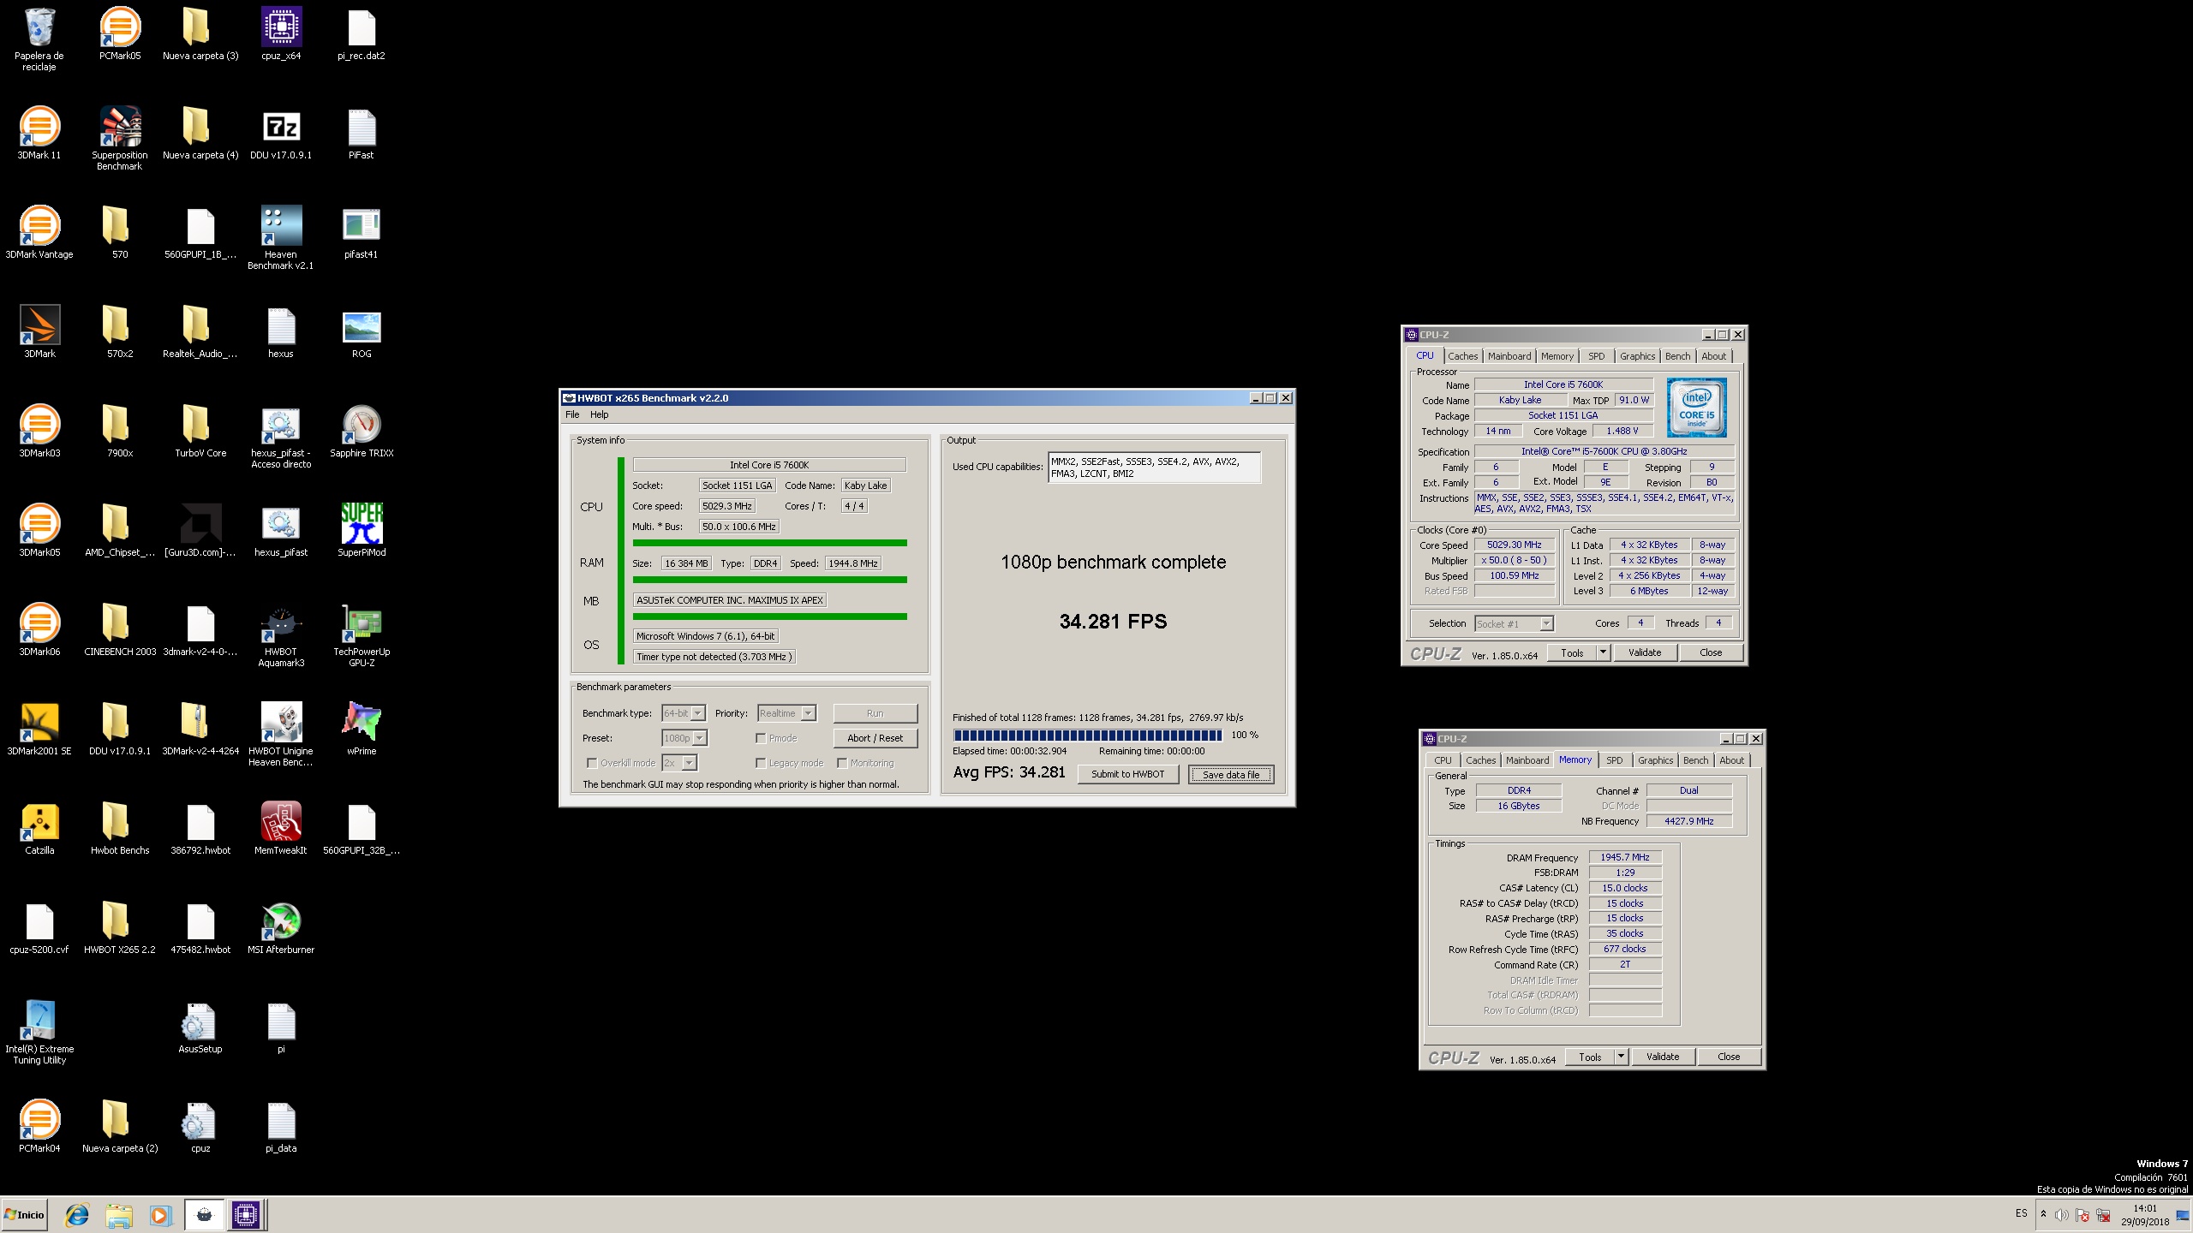Open the Socket #1 selection dropdown
This screenshot has width=2193, height=1233.
[x=1514, y=624]
